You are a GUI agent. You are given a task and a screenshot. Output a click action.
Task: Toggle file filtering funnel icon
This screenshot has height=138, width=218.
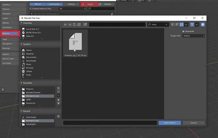(192, 25)
